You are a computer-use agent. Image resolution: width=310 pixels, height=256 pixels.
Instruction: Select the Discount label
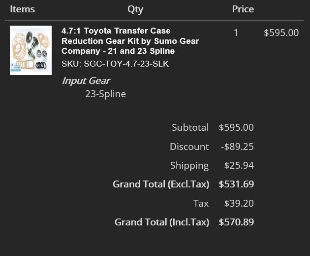click(x=189, y=146)
